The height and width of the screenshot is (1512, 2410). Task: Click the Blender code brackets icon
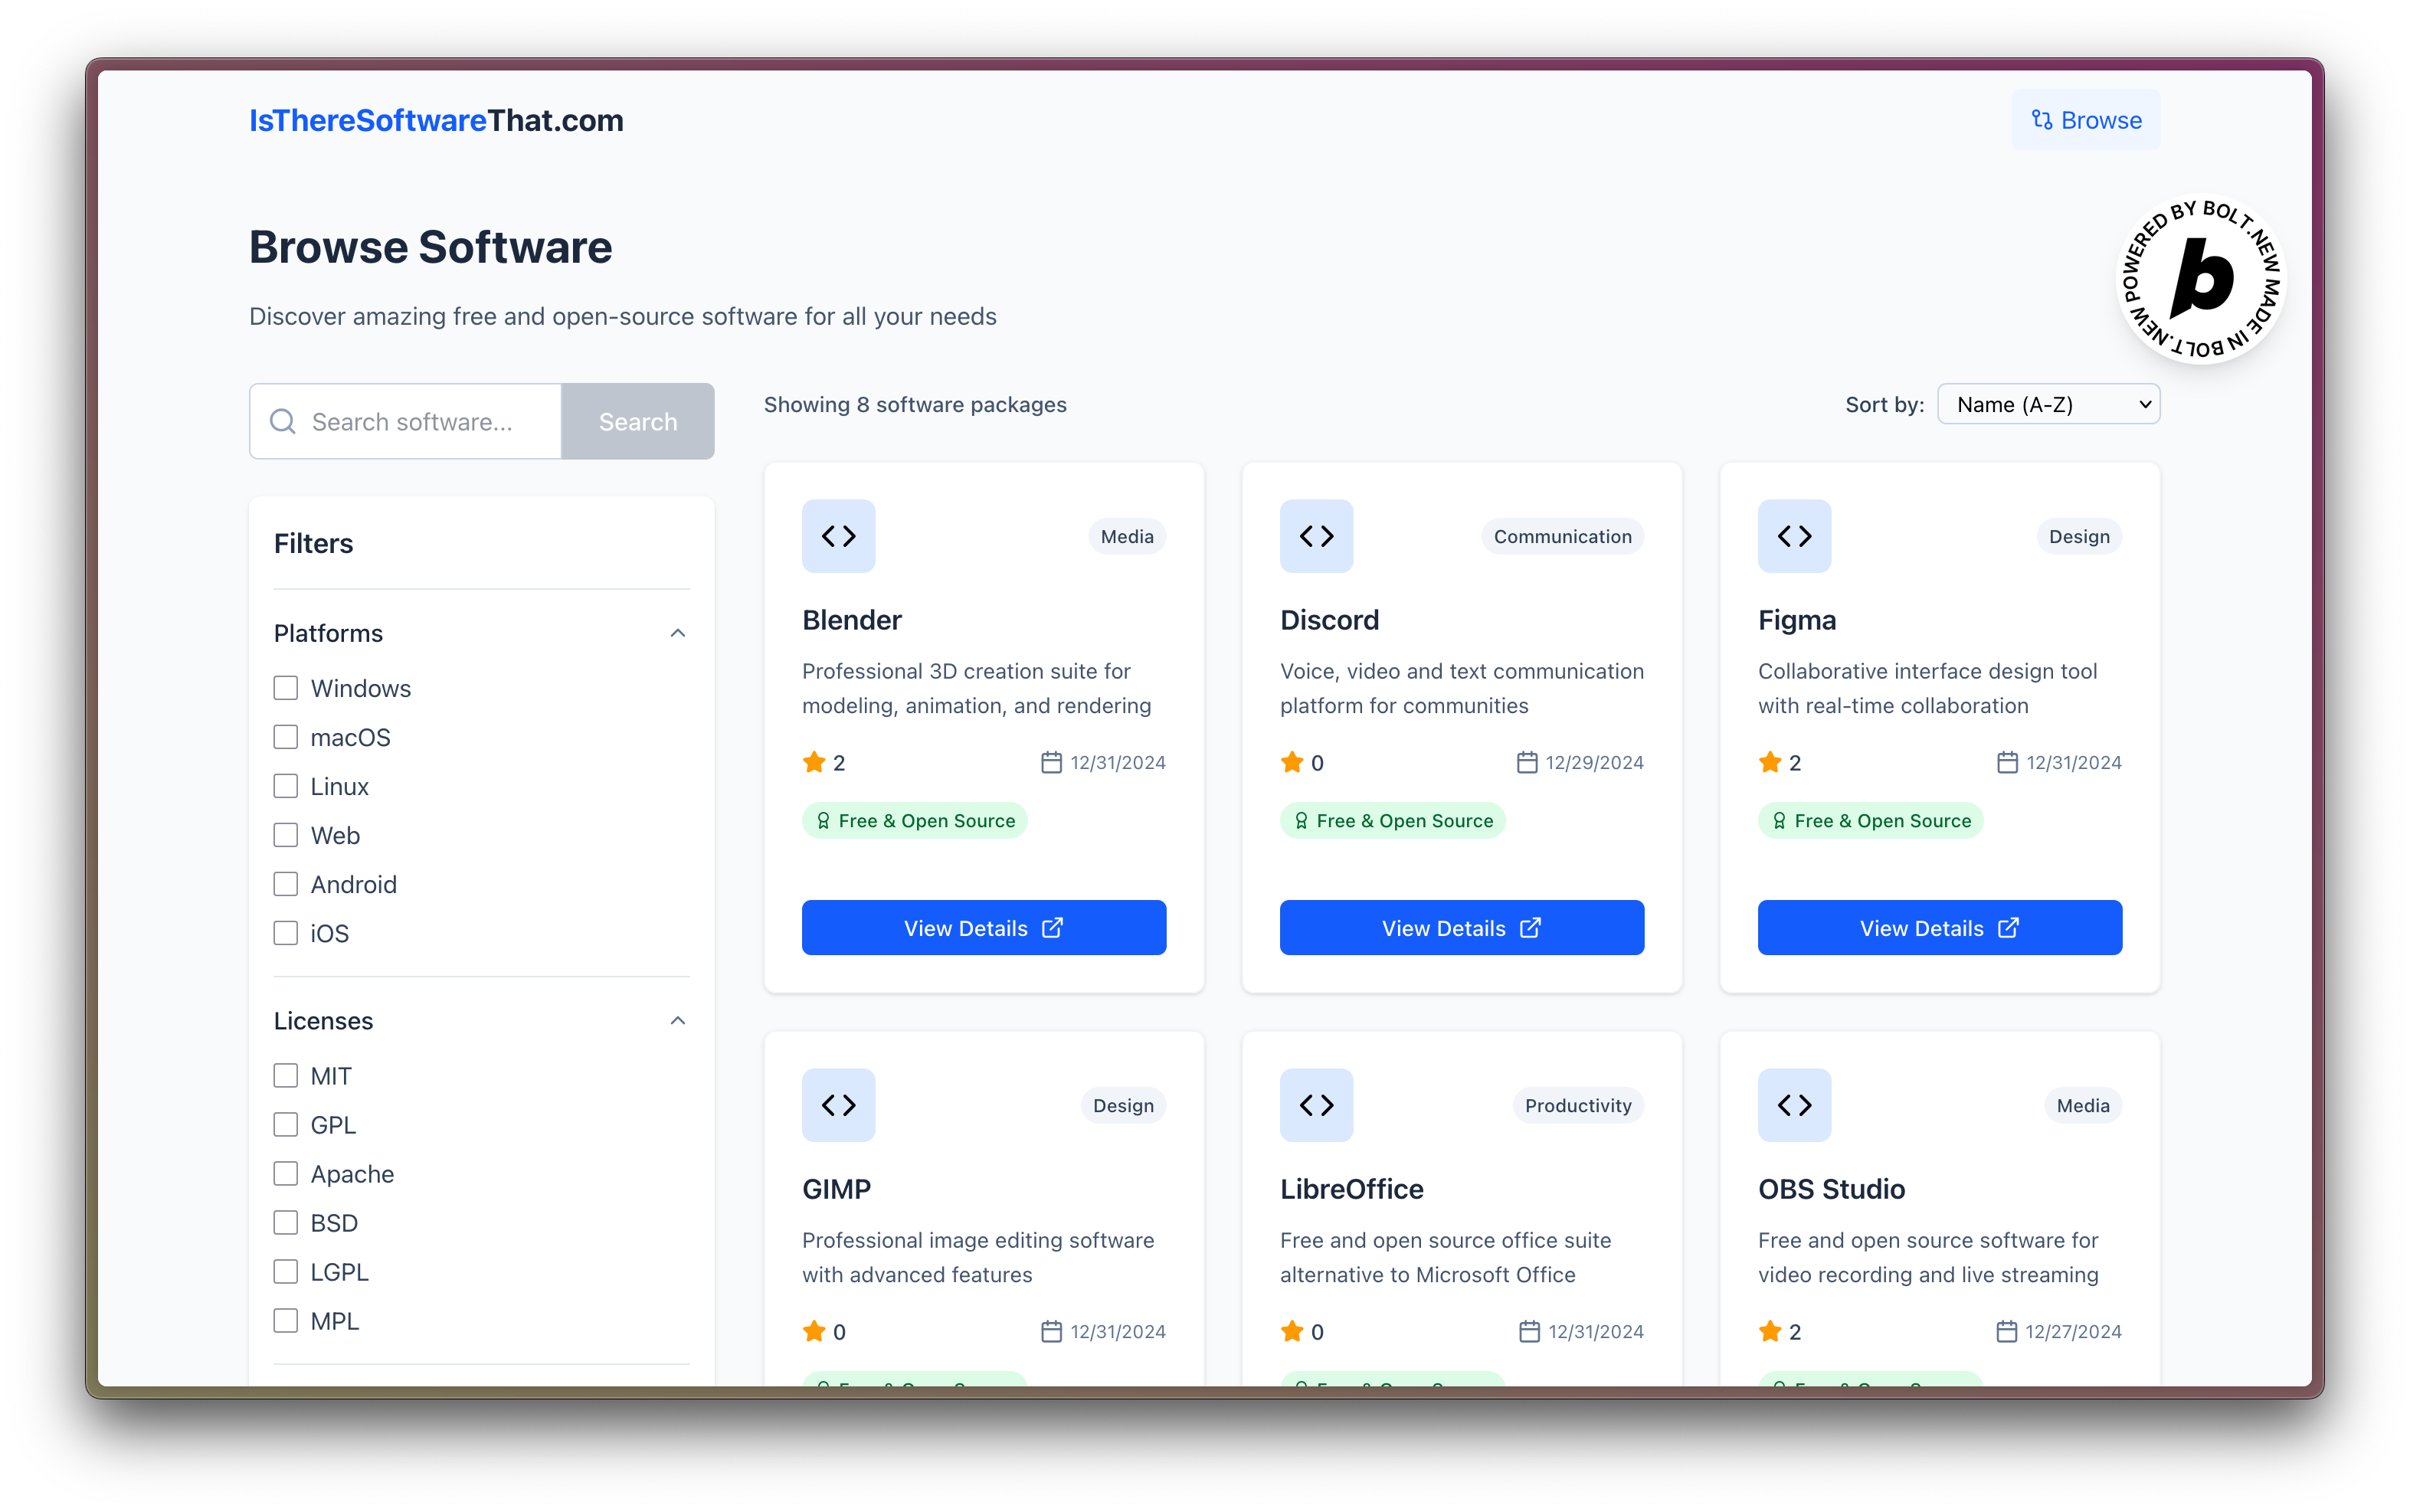point(838,536)
